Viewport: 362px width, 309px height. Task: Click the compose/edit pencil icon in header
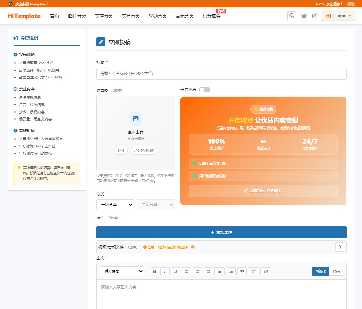pos(314,16)
